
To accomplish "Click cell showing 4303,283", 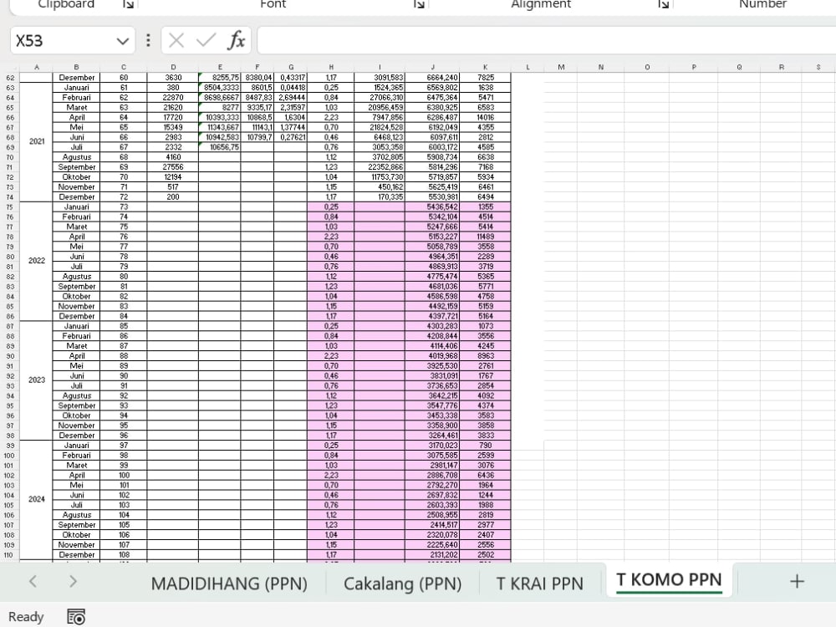I will click(432, 326).
